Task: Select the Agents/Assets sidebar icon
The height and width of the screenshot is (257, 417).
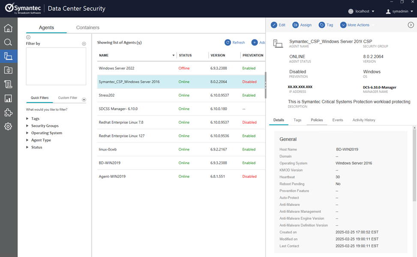Action: coord(8,56)
